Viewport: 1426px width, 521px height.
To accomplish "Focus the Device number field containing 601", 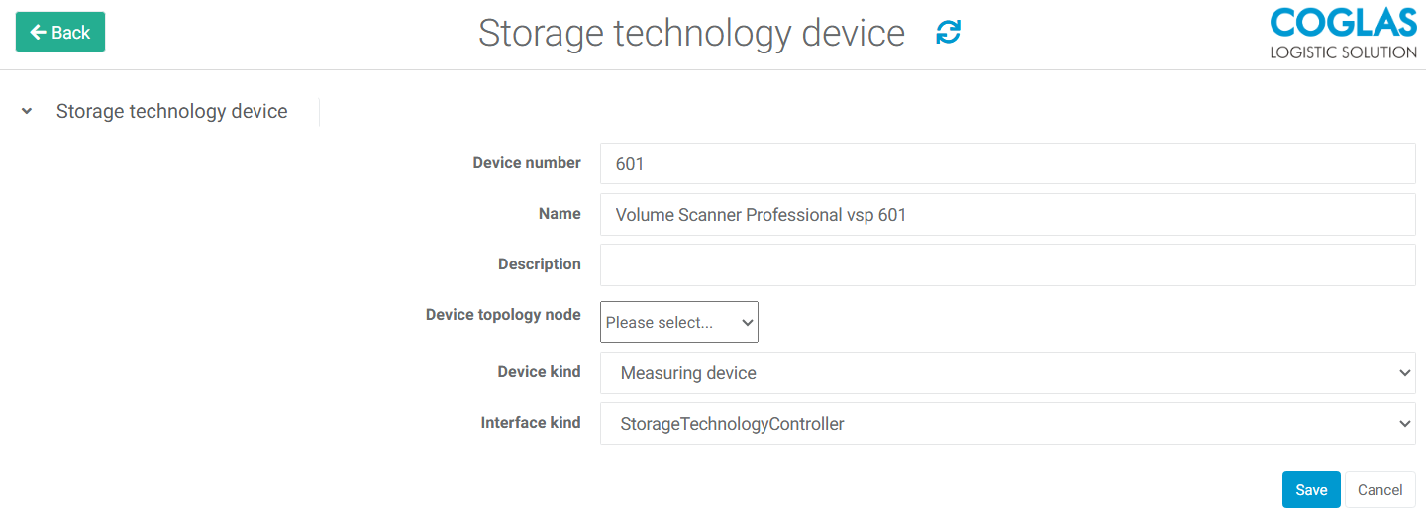I will pyautogui.click(x=1007, y=163).
